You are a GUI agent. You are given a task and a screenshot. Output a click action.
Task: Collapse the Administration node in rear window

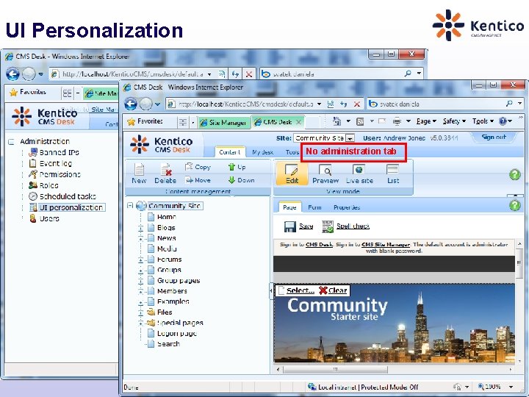tap(11, 141)
